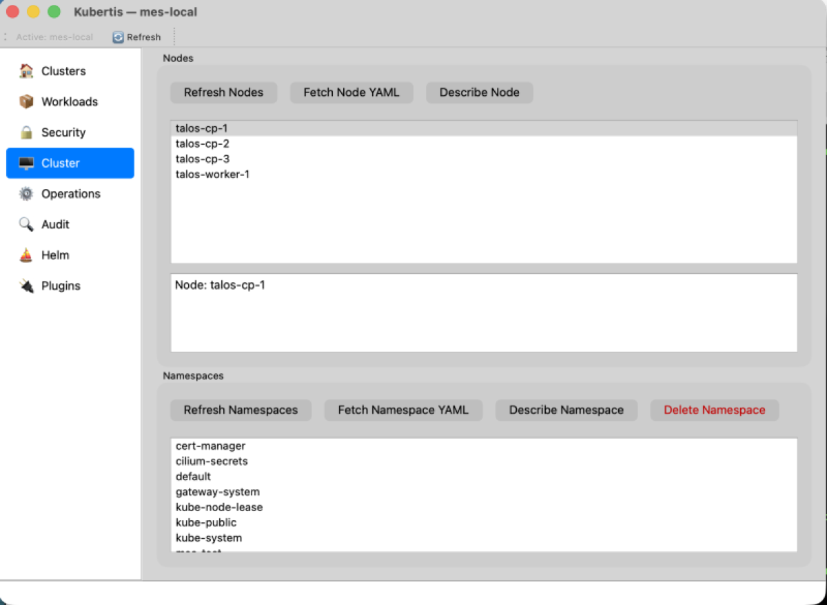
Task: Click the Describe Node button
Action: (480, 92)
